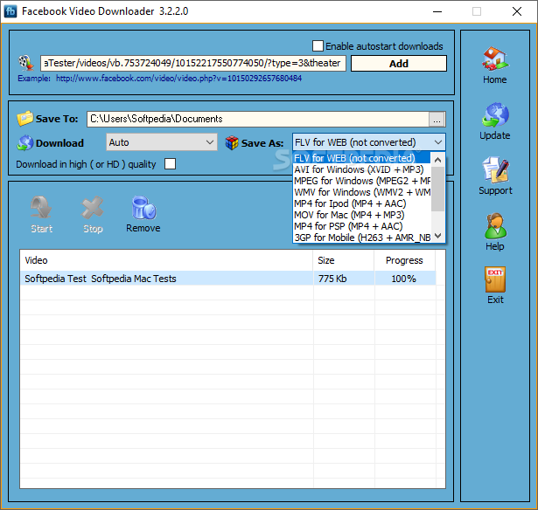Choose 3GP for Mobile format option
The height and width of the screenshot is (510, 538).
(x=362, y=238)
